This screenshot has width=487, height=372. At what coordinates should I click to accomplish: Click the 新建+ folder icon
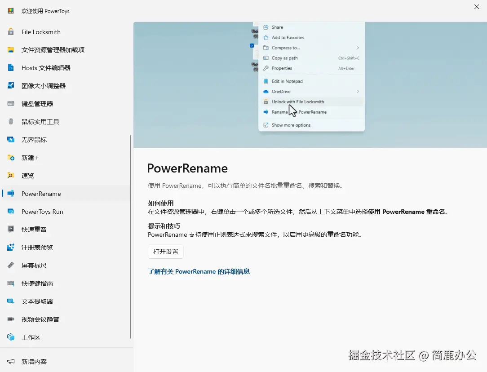click(x=11, y=157)
